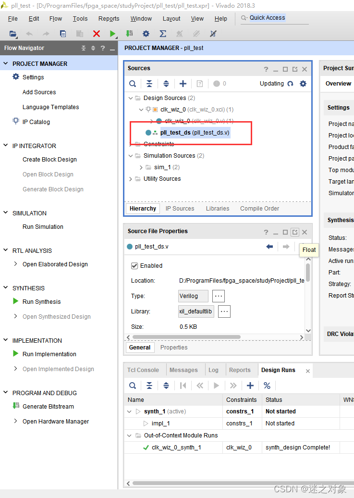Open the Flow menu
The image size is (354, 498).
[x=56, y=19]
